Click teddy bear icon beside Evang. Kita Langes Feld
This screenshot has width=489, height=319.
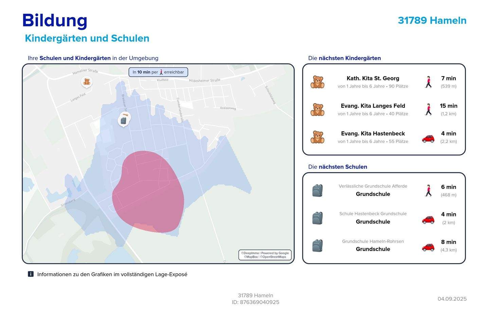click(x=317, y=110)
